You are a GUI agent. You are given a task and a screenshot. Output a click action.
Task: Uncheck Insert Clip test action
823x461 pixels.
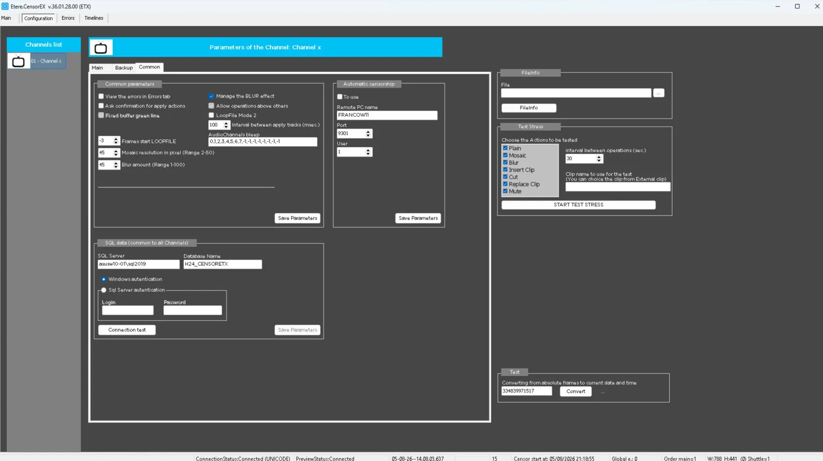tap(505, 170)
